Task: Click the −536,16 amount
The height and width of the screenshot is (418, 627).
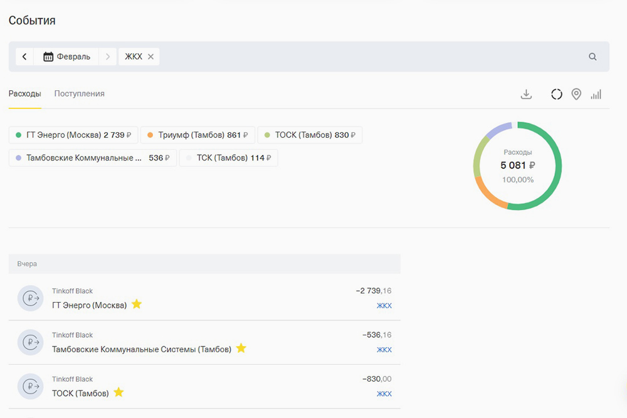Action: [x=377, y=335]
